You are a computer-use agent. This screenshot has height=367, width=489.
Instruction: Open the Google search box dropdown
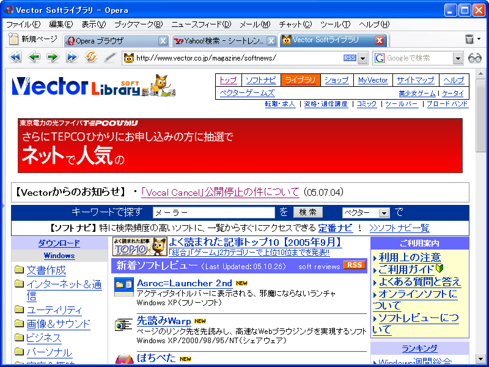[x=457, y=58]
